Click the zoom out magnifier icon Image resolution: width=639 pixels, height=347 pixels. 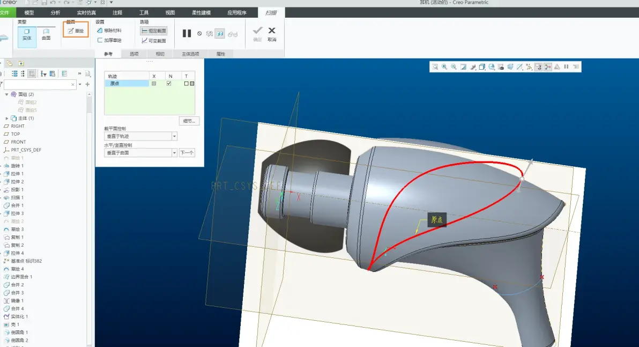point(454,67)
